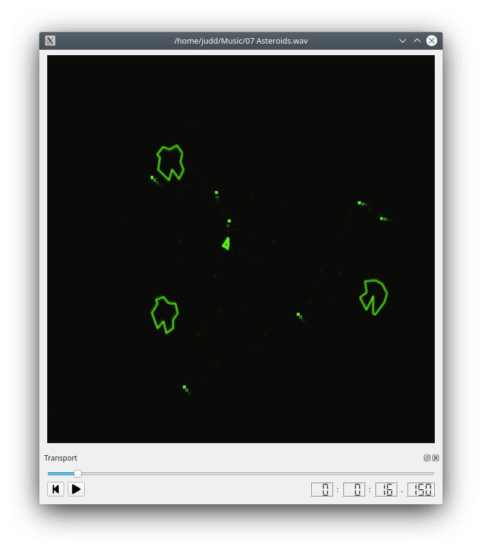Click the minutes field of the time display
Screen dimensions: 482x551
click(354, 489)
